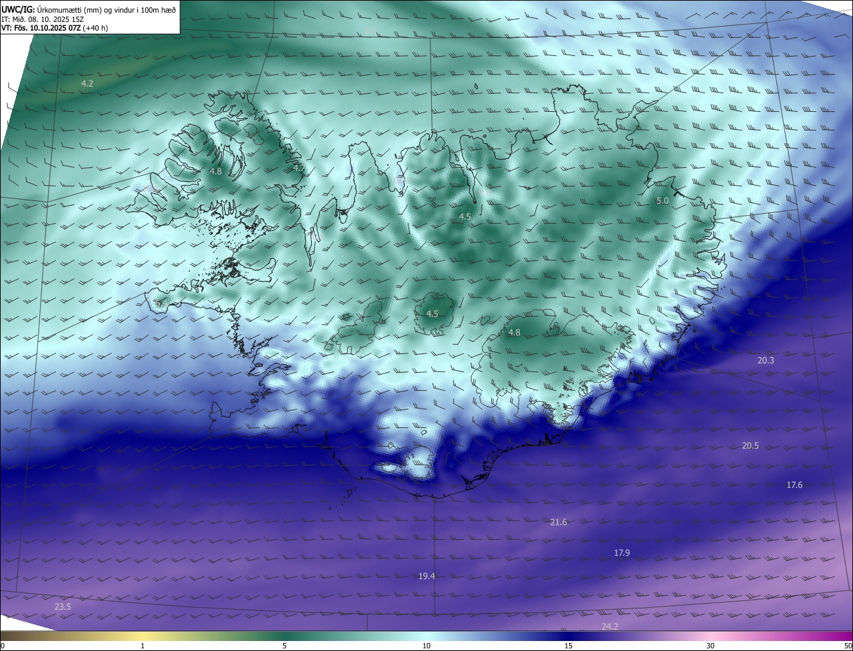Click the 4.2 precipitation value label
Image resolution: width=853 pixels, height=651 pixels.
click(87, 83)
